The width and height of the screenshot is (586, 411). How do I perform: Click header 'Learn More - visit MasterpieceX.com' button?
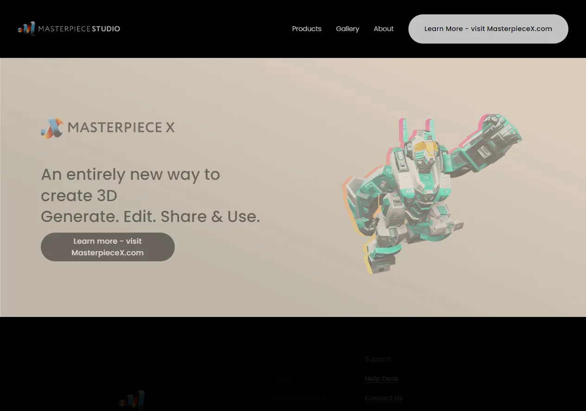tap(488, 29)
